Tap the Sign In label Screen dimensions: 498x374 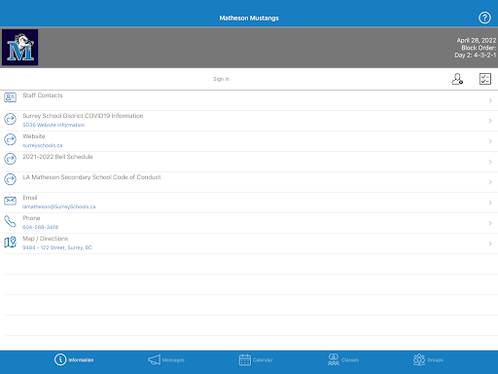coord(222,79)
